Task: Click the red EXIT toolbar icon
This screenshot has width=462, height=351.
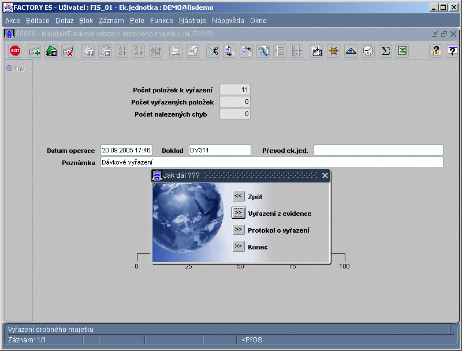Action: pyautogui.click(x=16, y=51)
